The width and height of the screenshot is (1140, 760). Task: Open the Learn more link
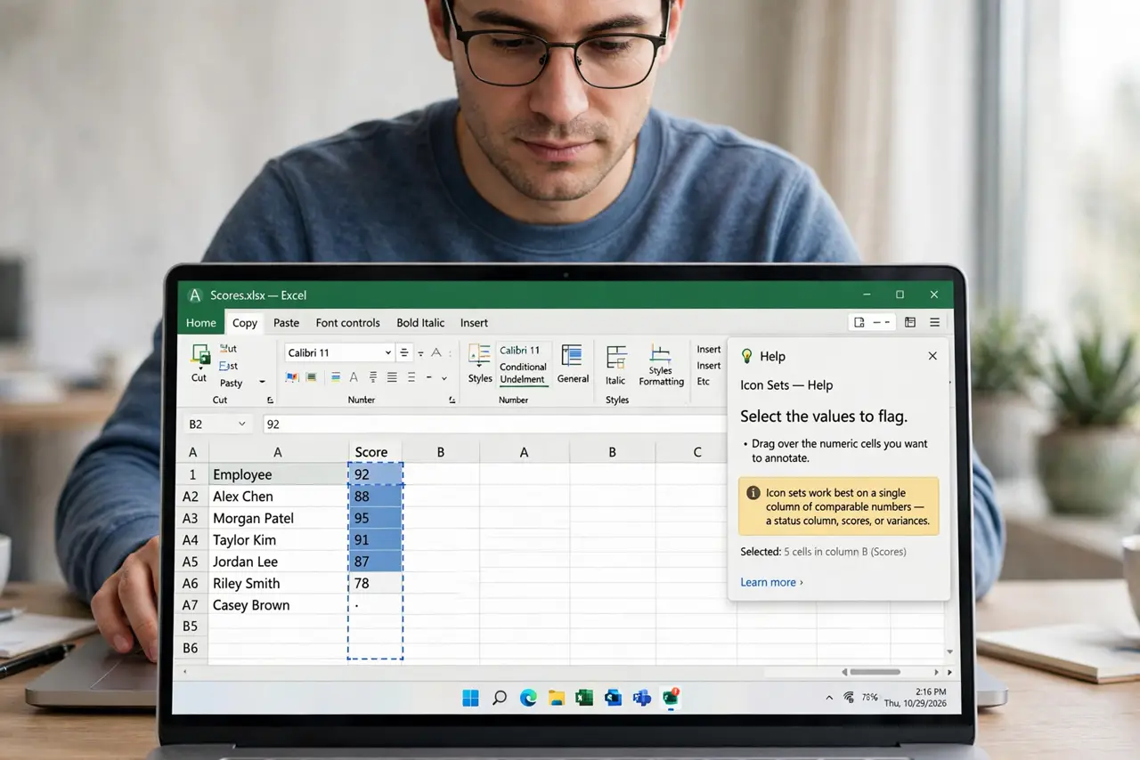point(771,582)
